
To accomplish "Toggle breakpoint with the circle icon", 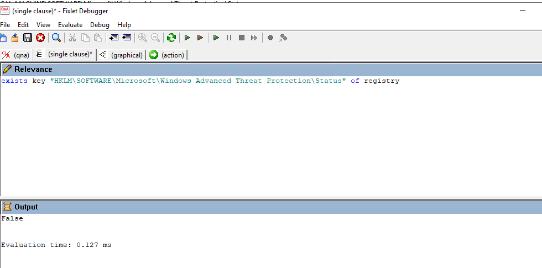I will [x=270, y=38].
